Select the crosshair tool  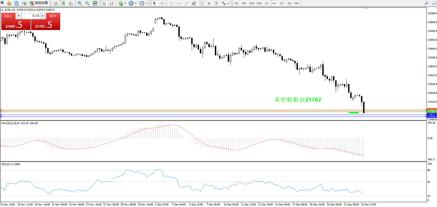coord(162,3)
